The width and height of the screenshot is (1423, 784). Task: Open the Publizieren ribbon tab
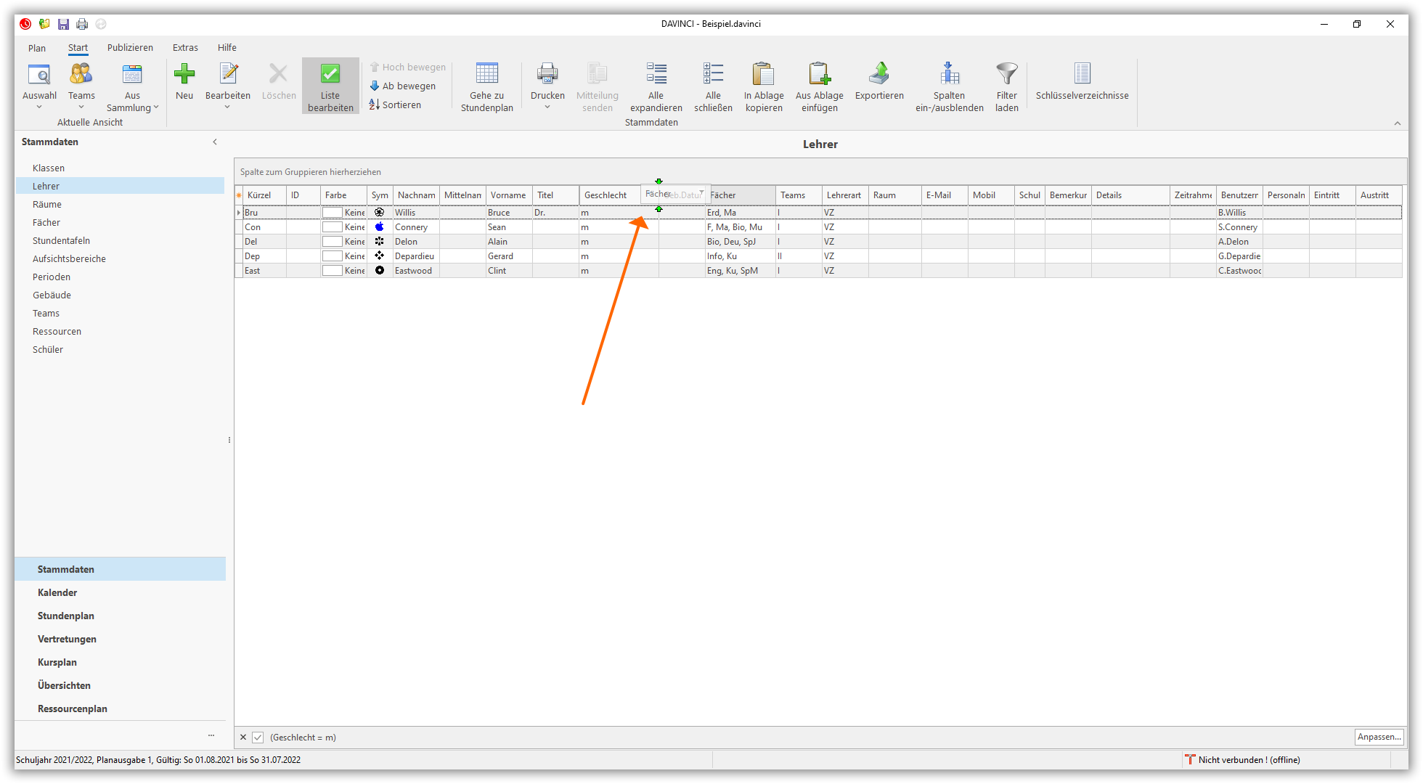click(130, 48)
